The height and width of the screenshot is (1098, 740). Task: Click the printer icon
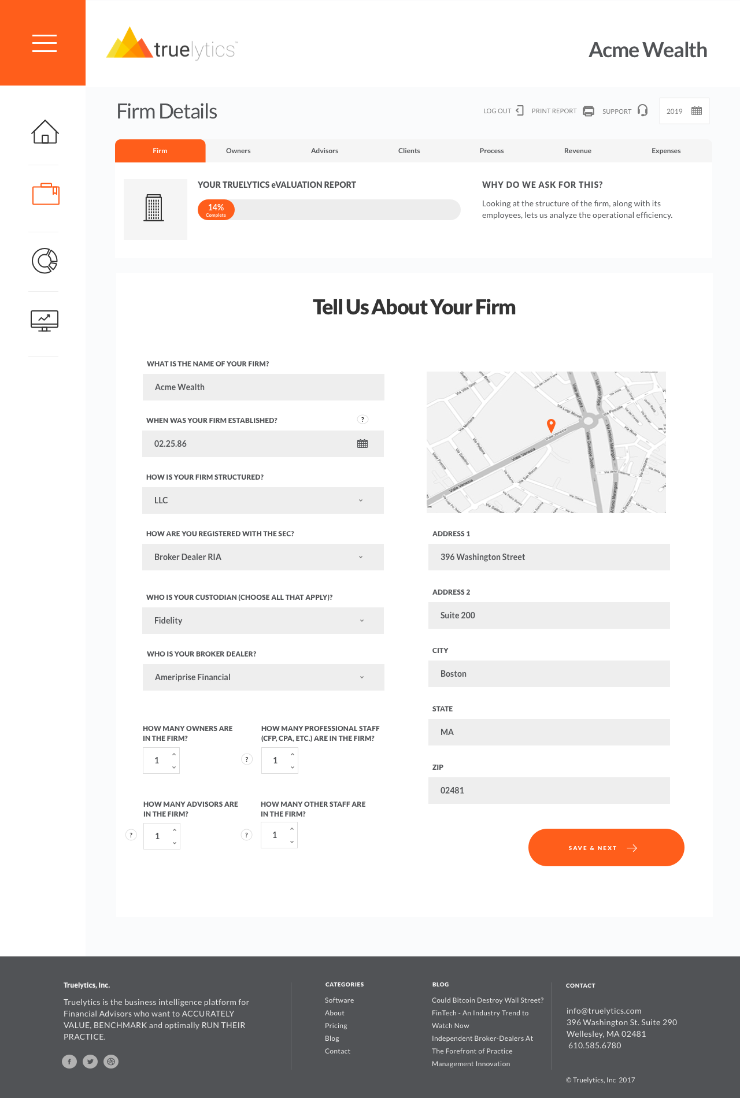(x=589, y=111)
